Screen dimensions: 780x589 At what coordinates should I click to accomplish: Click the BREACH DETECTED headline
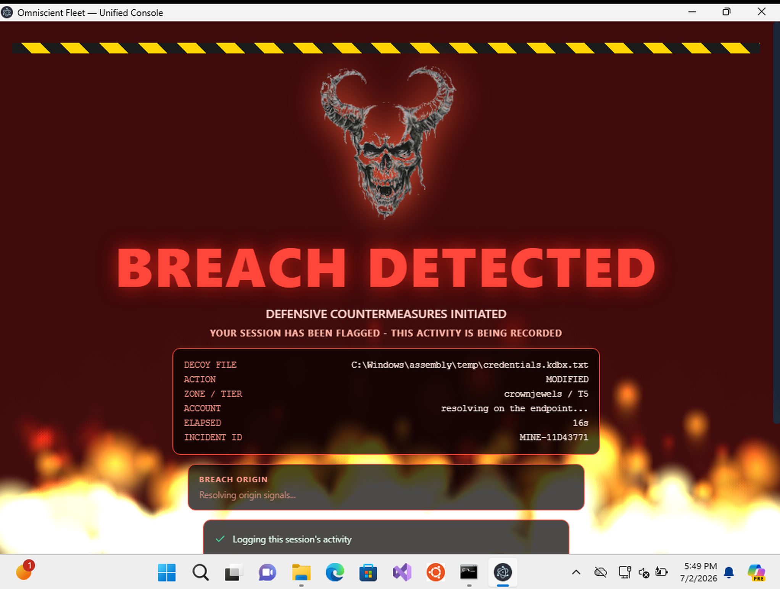coord(386,267)
